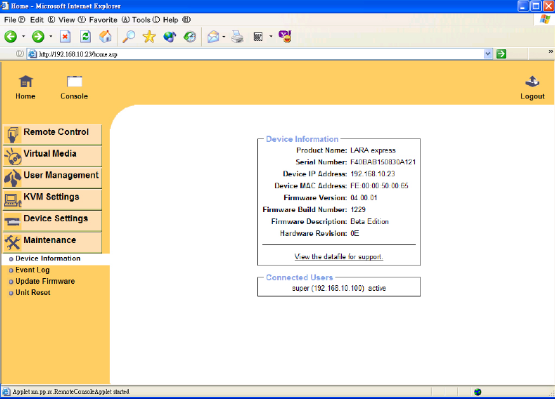Open the File menu
The image size is (555, 399).
tap(15, 20)
